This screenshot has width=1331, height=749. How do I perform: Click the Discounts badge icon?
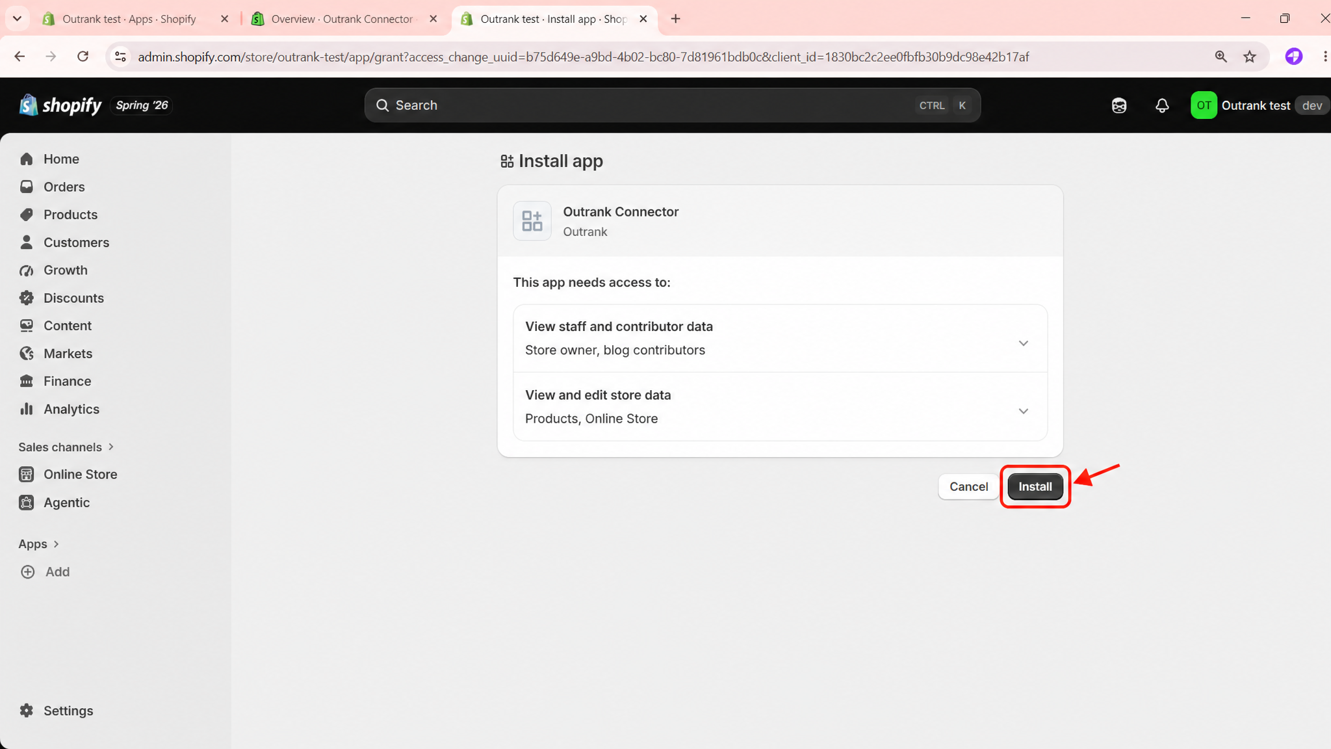point(27,298)
